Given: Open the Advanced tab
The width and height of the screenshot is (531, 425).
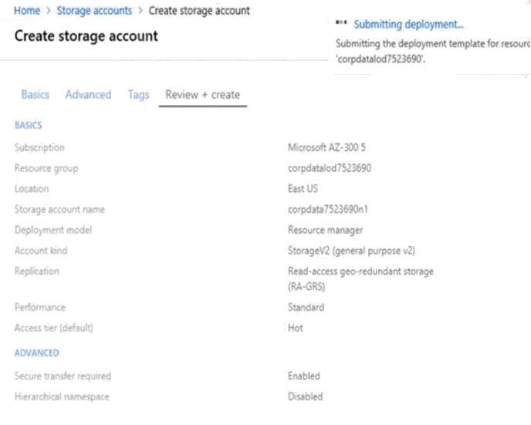Looking at the screenshot, I should tap(88, 95).
